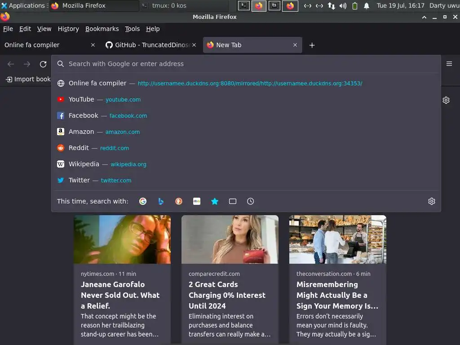Image resolution: width=460 pixels, height=345 pixels.
Task: Open the Help menu
Action: tap(153, 29)
